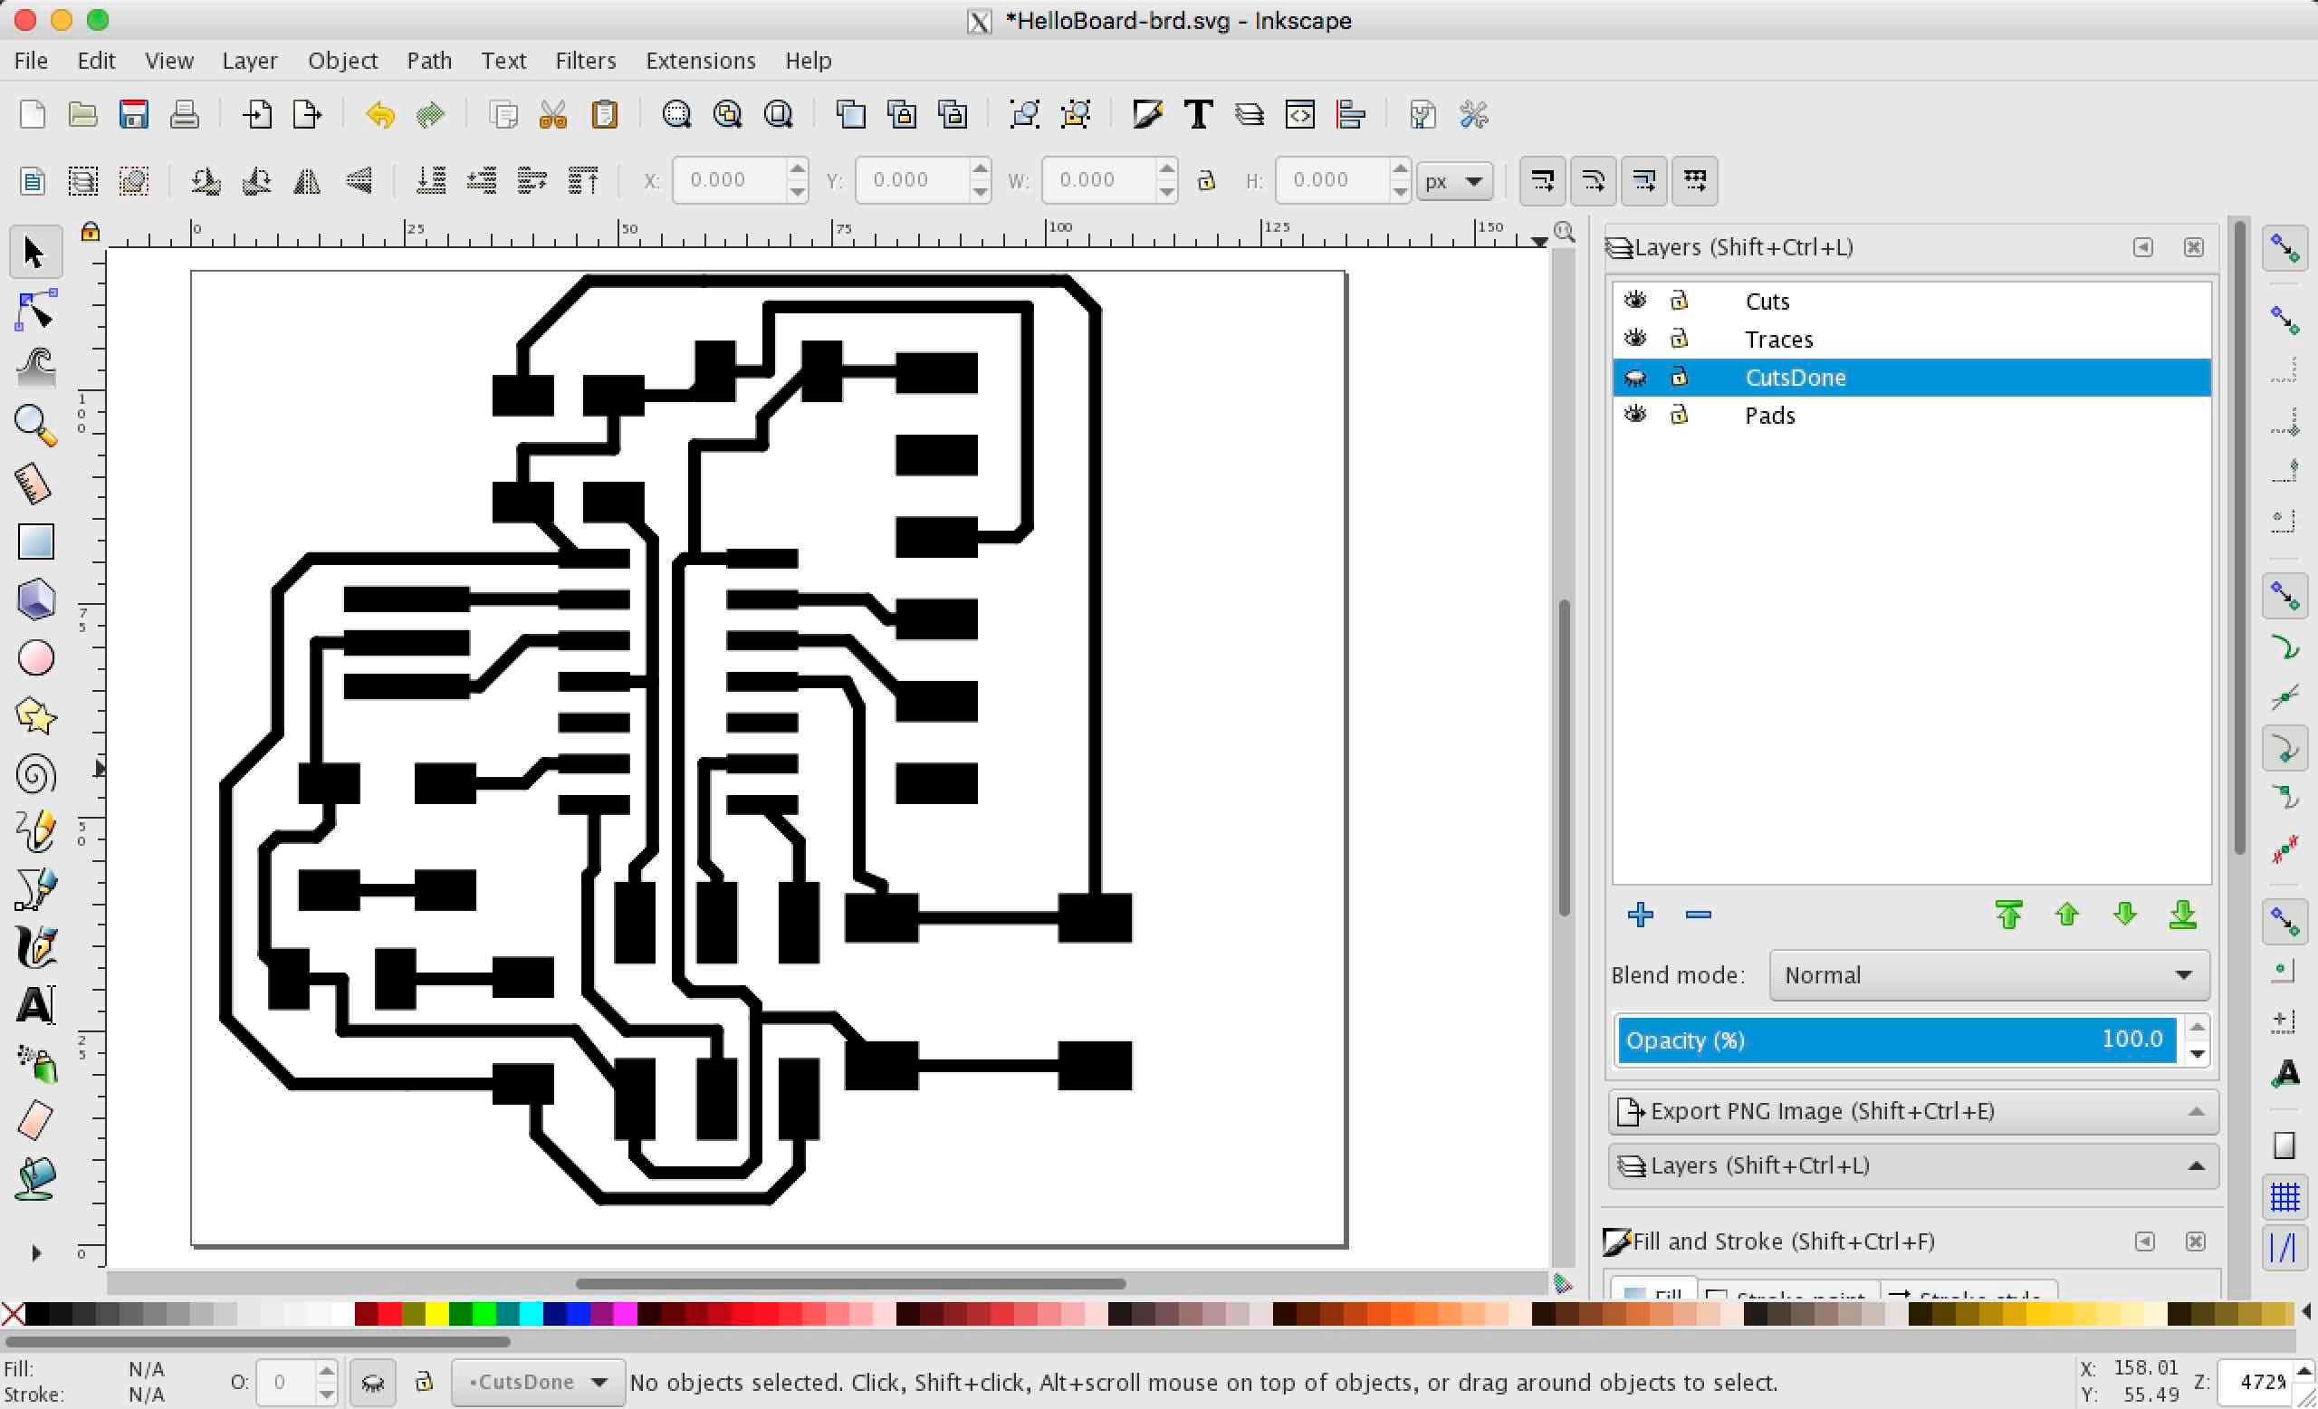The height and width of the screenshot is (1409, 2318).
Task: Open the px units dropdown
Action: pyautogui.click(x=1453, y=180)
